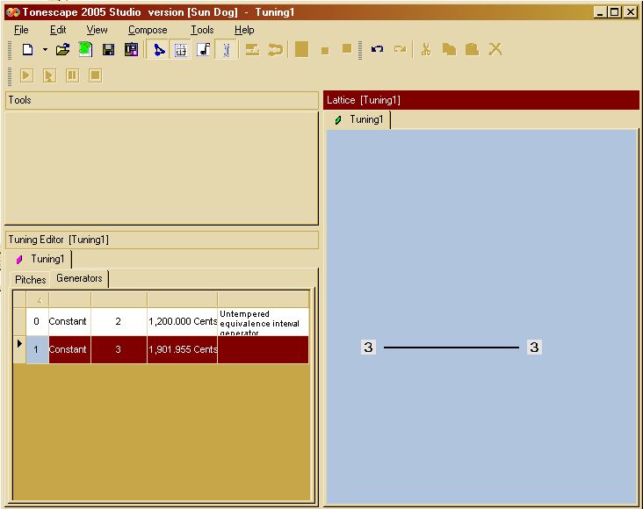This screenshot has width=643, height=509.
Task: Open the Compose menu
Action: 148,30
